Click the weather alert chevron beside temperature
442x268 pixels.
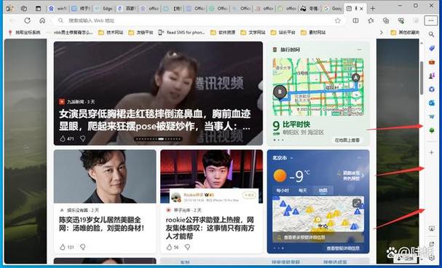coord(363,176)
